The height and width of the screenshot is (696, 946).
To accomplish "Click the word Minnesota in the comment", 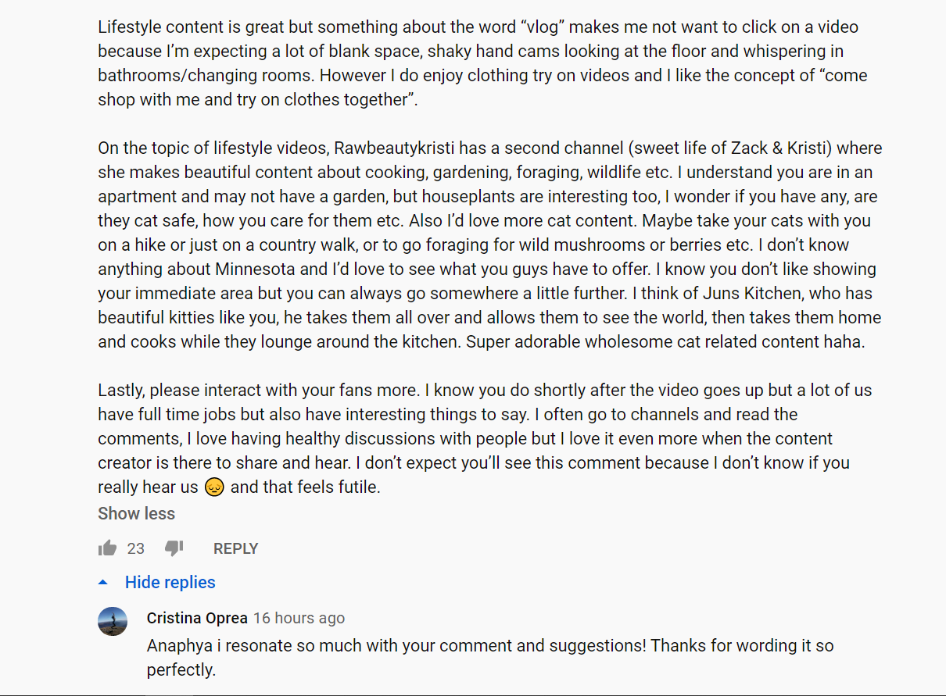I will point(253,269).
